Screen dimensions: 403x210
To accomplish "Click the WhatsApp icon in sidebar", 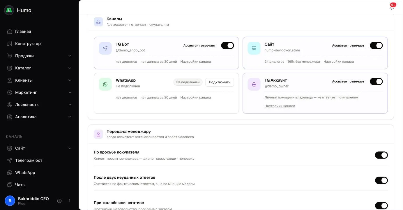I will [x=10, y=173].
